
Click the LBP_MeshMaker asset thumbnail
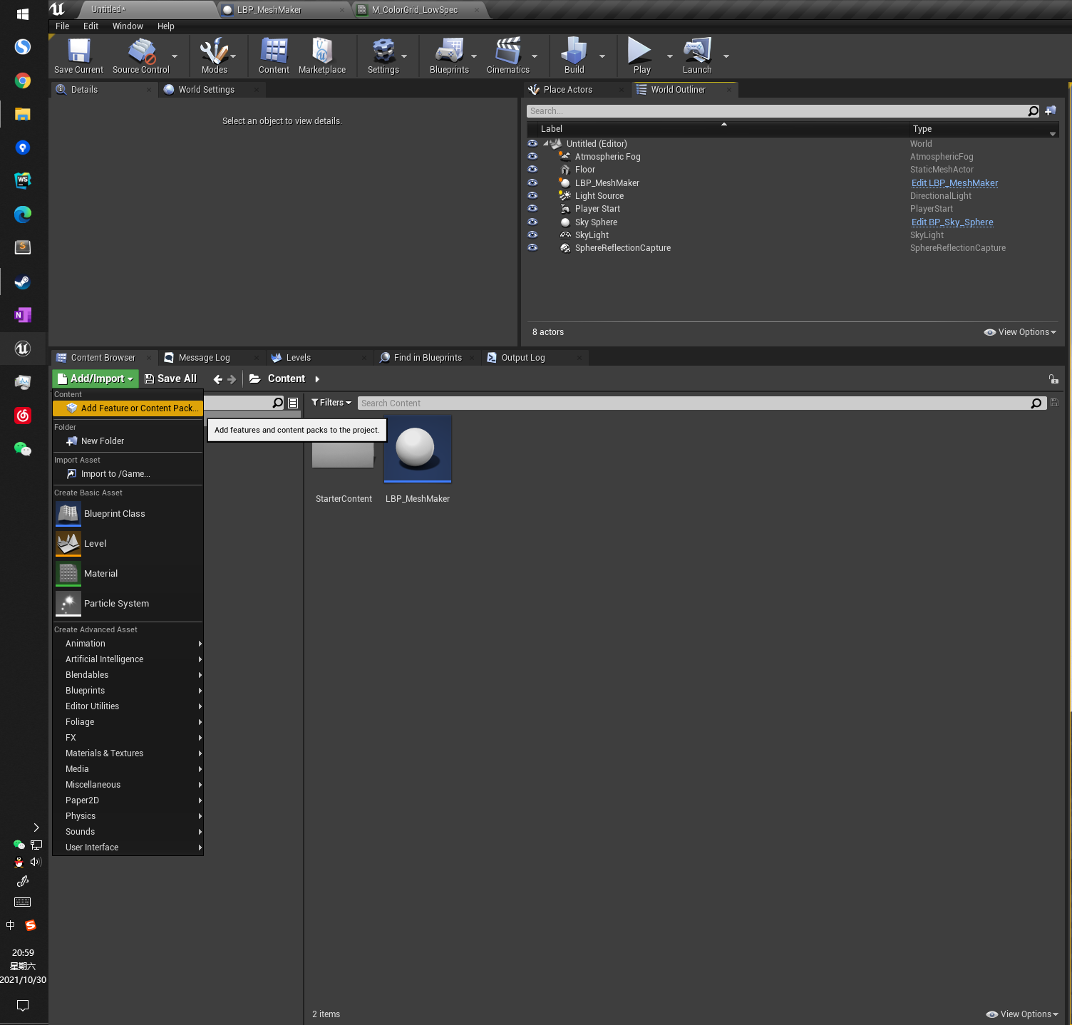tap(418, 448)
